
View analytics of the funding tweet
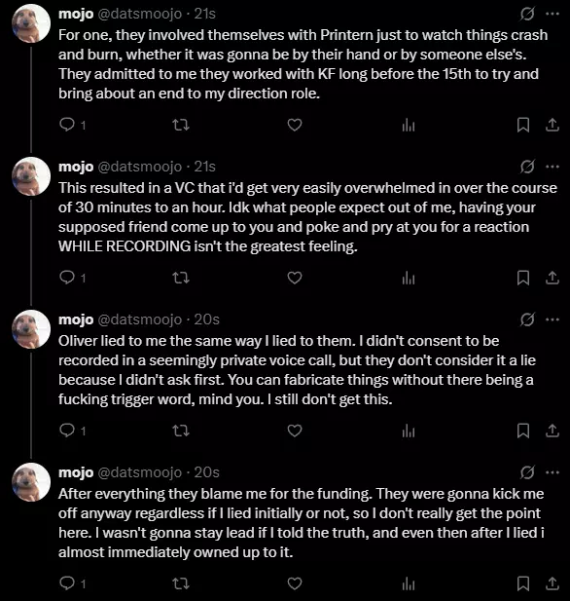point(409,583)
